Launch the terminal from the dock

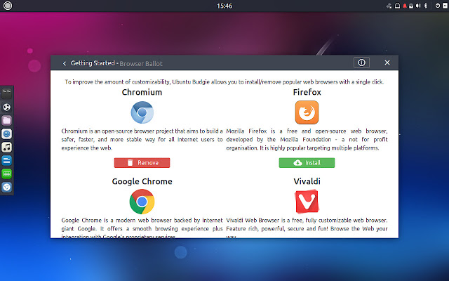(x=6, y=93)
